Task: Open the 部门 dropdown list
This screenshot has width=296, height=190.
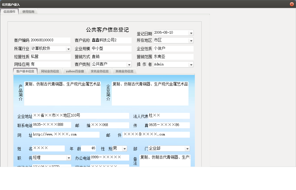Action: pos(187,149)
